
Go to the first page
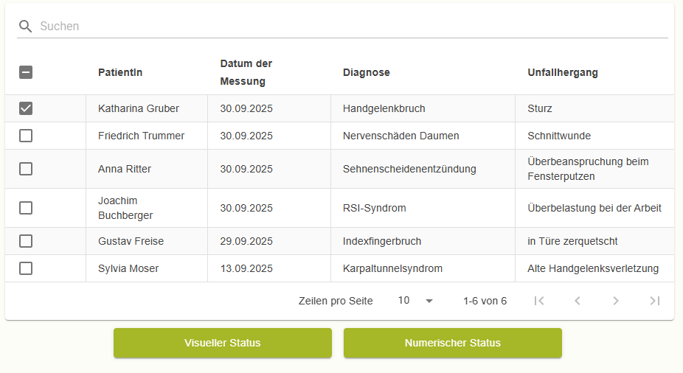[x=539, y=301]
